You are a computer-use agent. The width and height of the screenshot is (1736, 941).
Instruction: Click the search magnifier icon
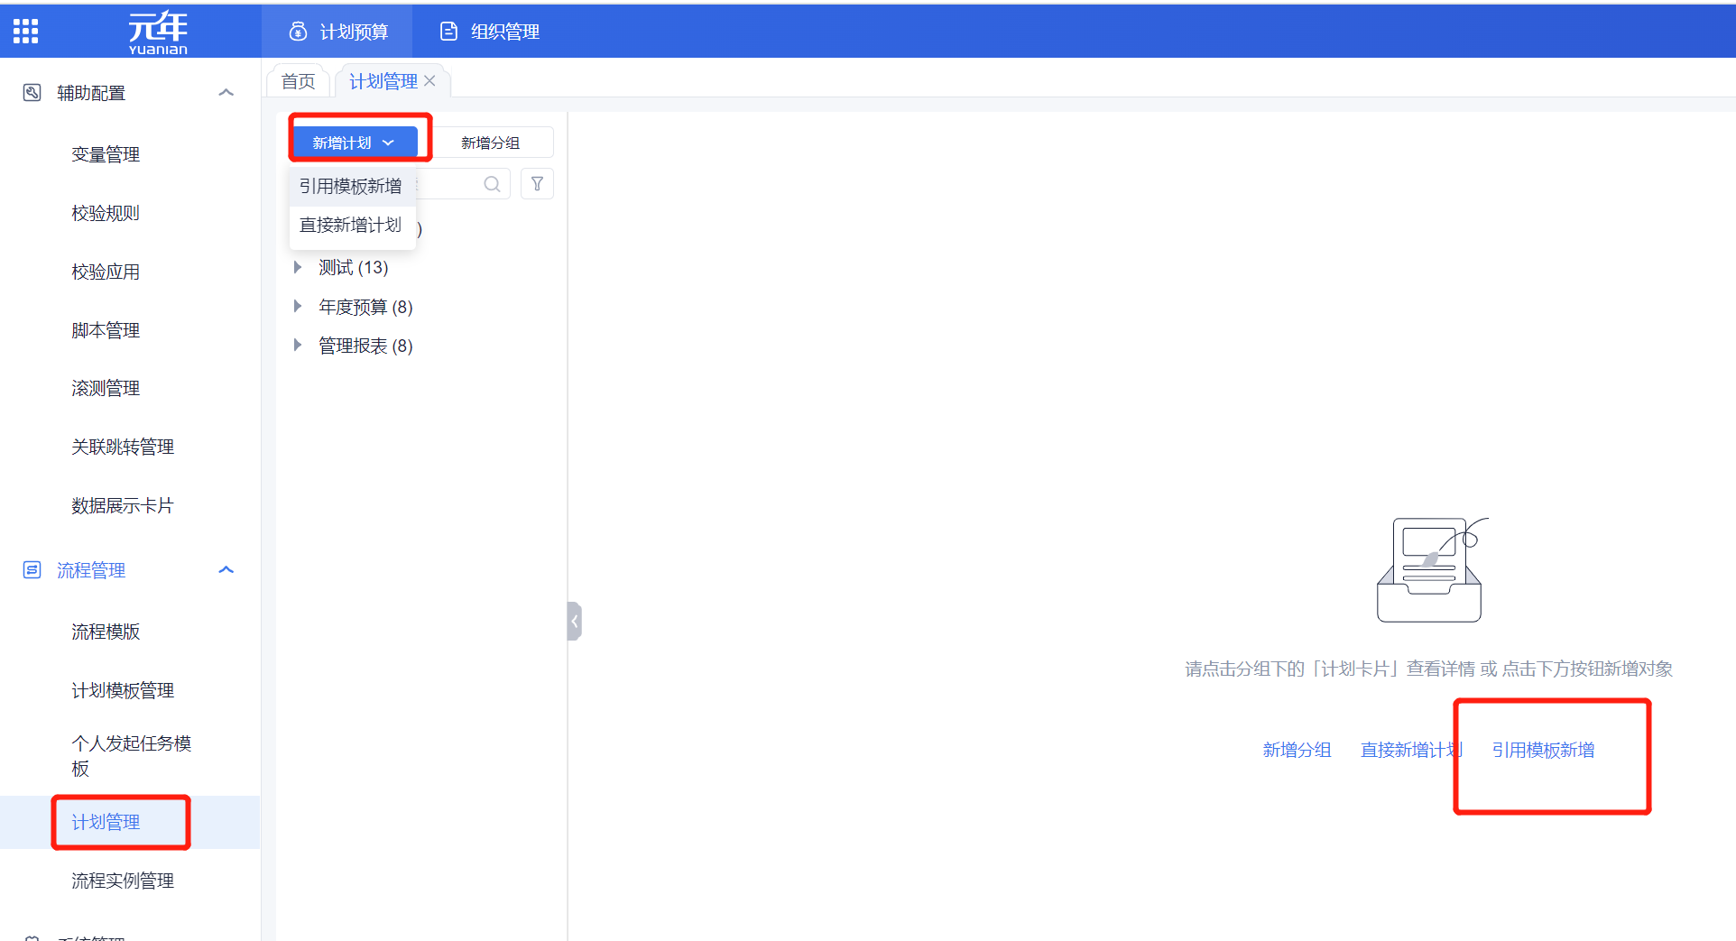coord(492,184)
